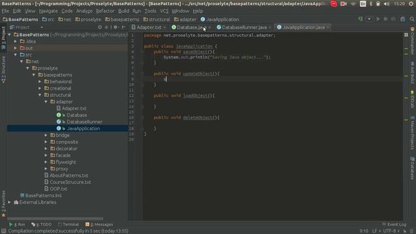Select DatabaseRunner class in tree

[79, 122]
